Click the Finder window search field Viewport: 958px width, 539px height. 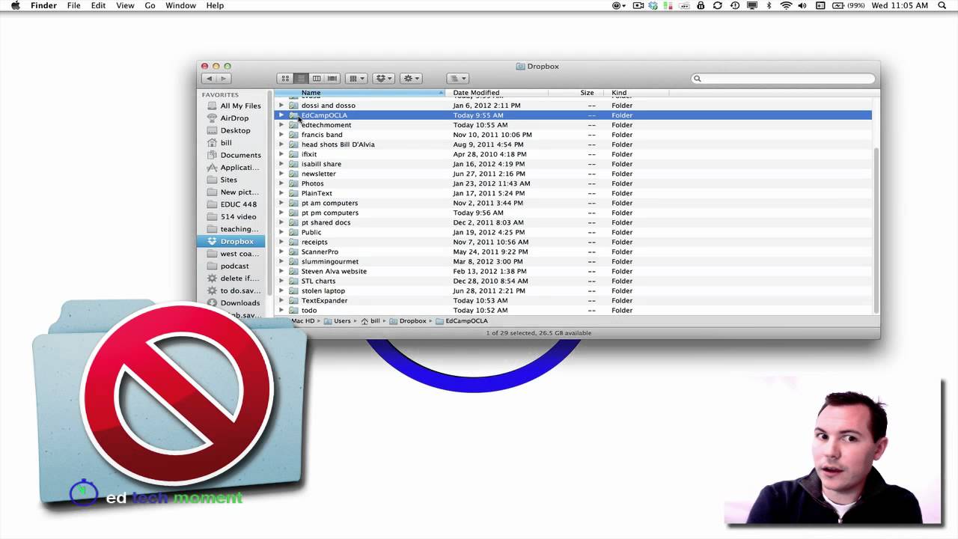point(783,79)
